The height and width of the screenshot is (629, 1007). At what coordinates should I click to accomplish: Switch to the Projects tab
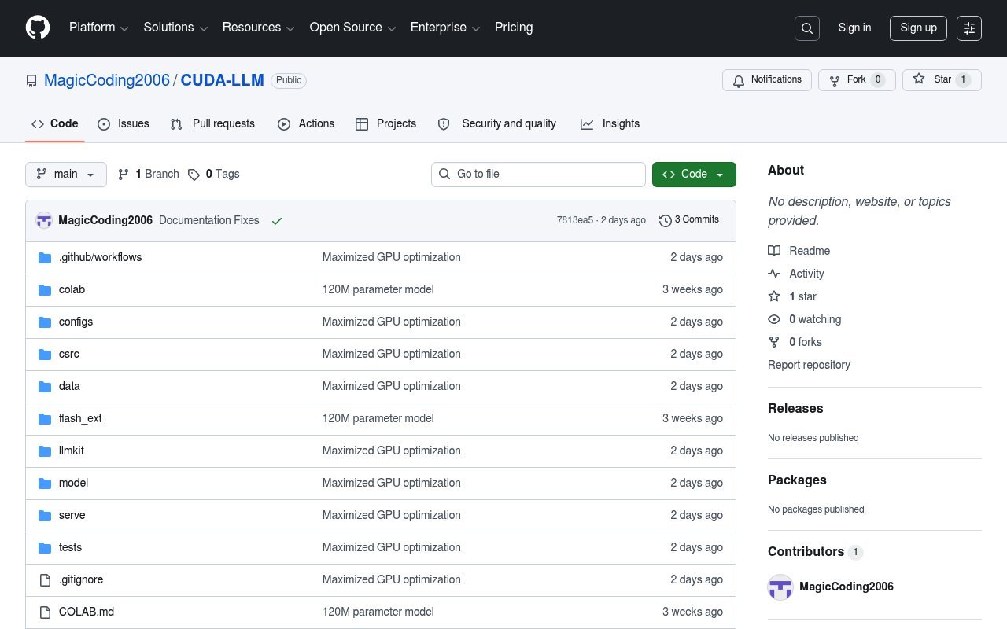coord(385,123)
